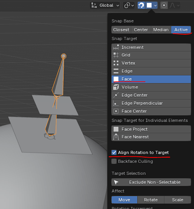Image resolution: width=194 pixels, height=209 pixels.
Task: Select Vertex snap target
Action: (151, 63)
